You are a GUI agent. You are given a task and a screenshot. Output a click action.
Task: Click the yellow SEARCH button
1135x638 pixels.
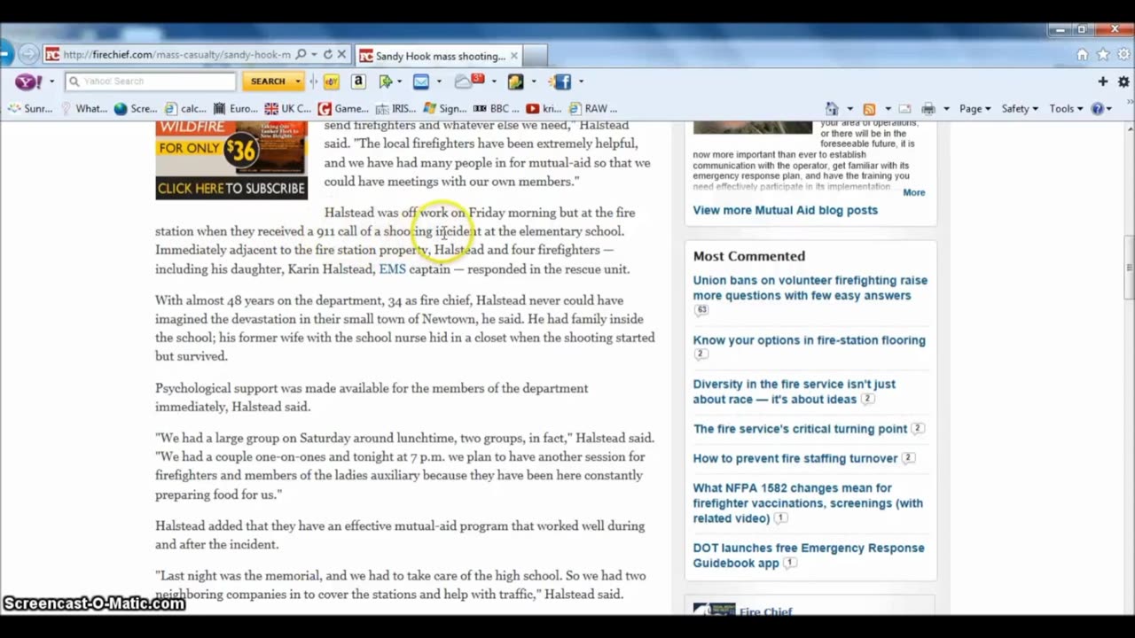point(268,82)
